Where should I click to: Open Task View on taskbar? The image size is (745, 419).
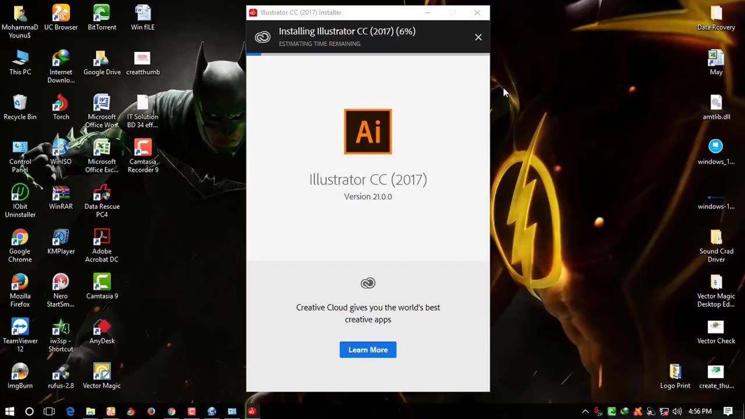[49, 411]
